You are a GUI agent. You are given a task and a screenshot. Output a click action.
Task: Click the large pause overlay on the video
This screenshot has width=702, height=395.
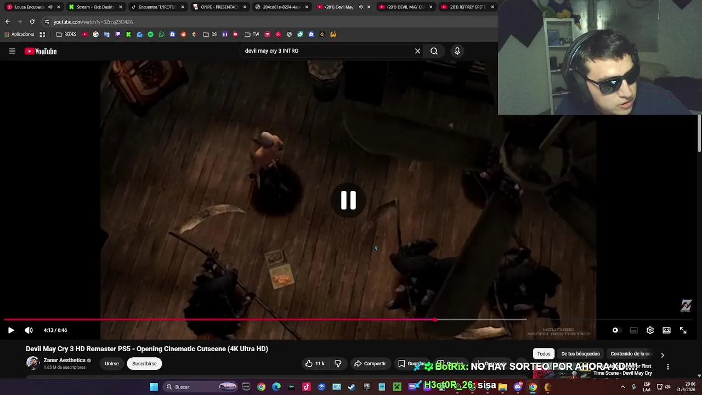point(348,200)
